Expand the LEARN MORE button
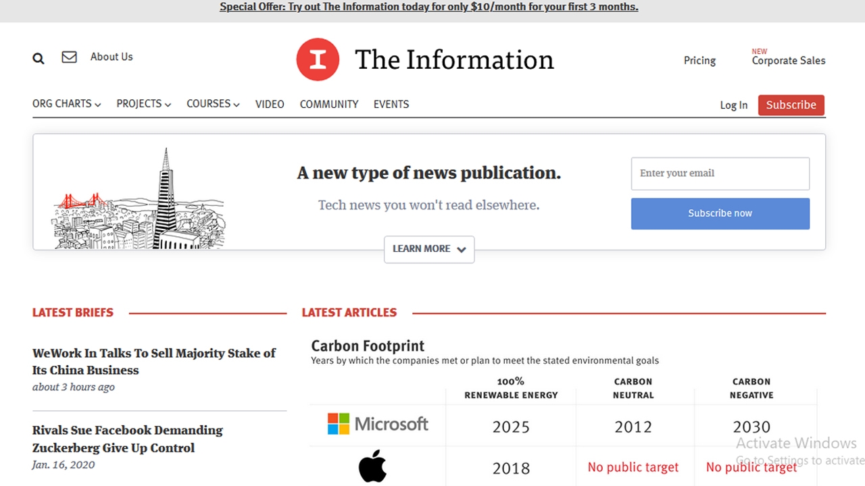 [429, 249]
